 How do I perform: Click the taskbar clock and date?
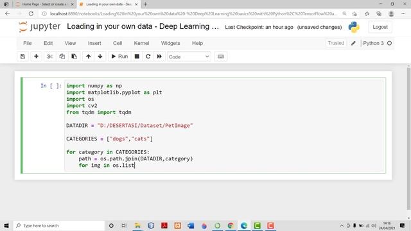pos(387,225)
